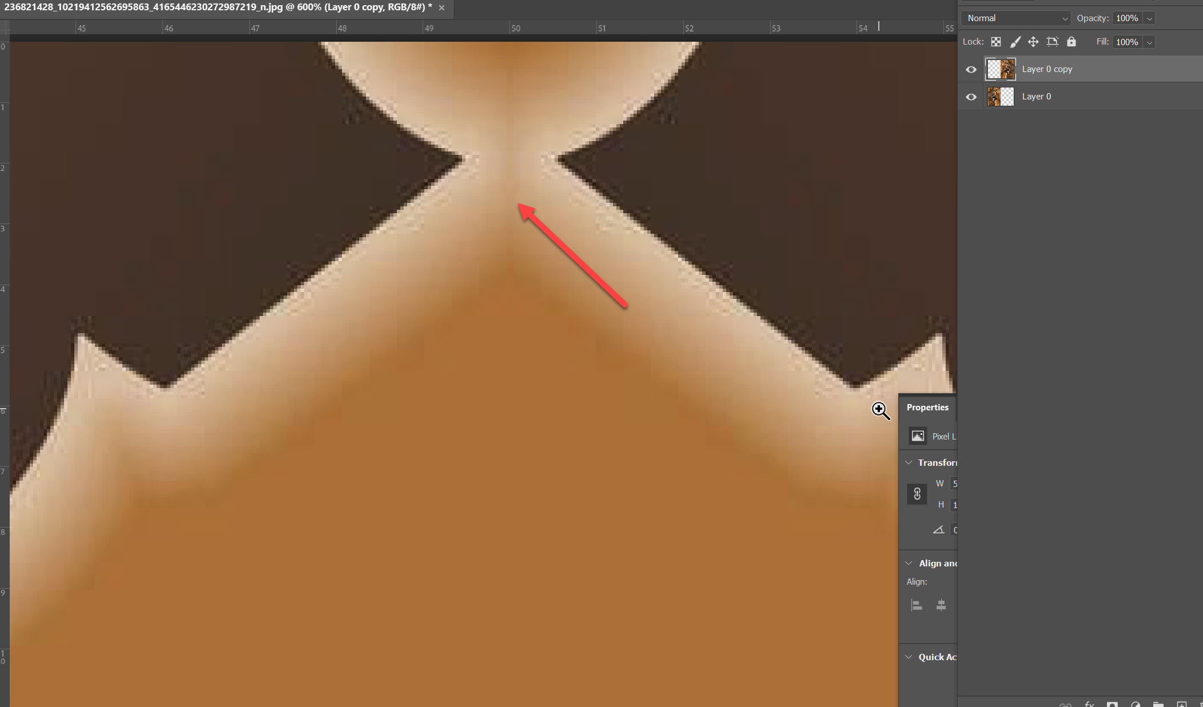1203x707 pixels.
Task: Select the 236821428 image document tab
Action: tap(217, 7)
